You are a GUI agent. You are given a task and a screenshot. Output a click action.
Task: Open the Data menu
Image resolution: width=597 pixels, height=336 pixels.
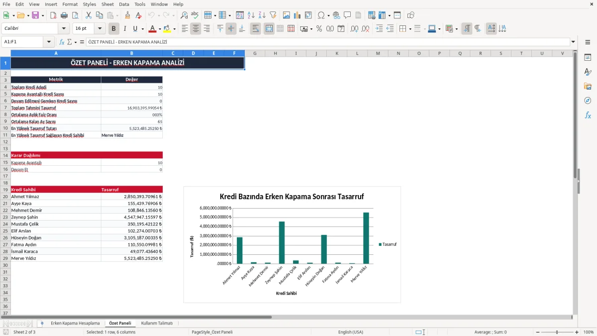point(124,4)
